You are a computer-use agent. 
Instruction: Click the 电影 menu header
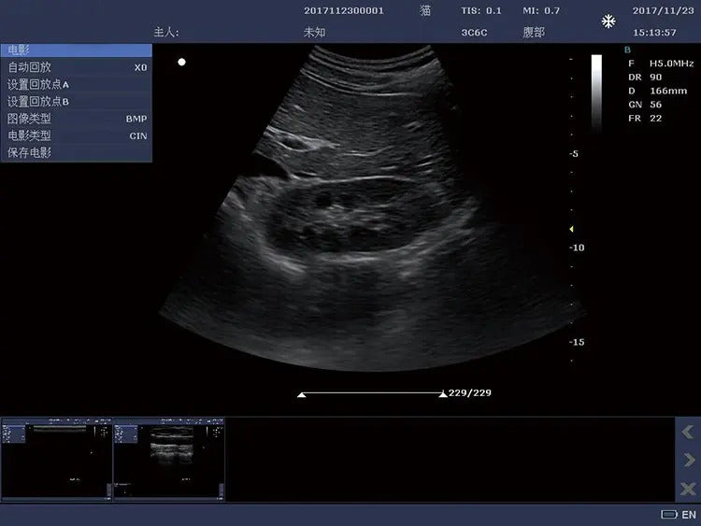76,50
